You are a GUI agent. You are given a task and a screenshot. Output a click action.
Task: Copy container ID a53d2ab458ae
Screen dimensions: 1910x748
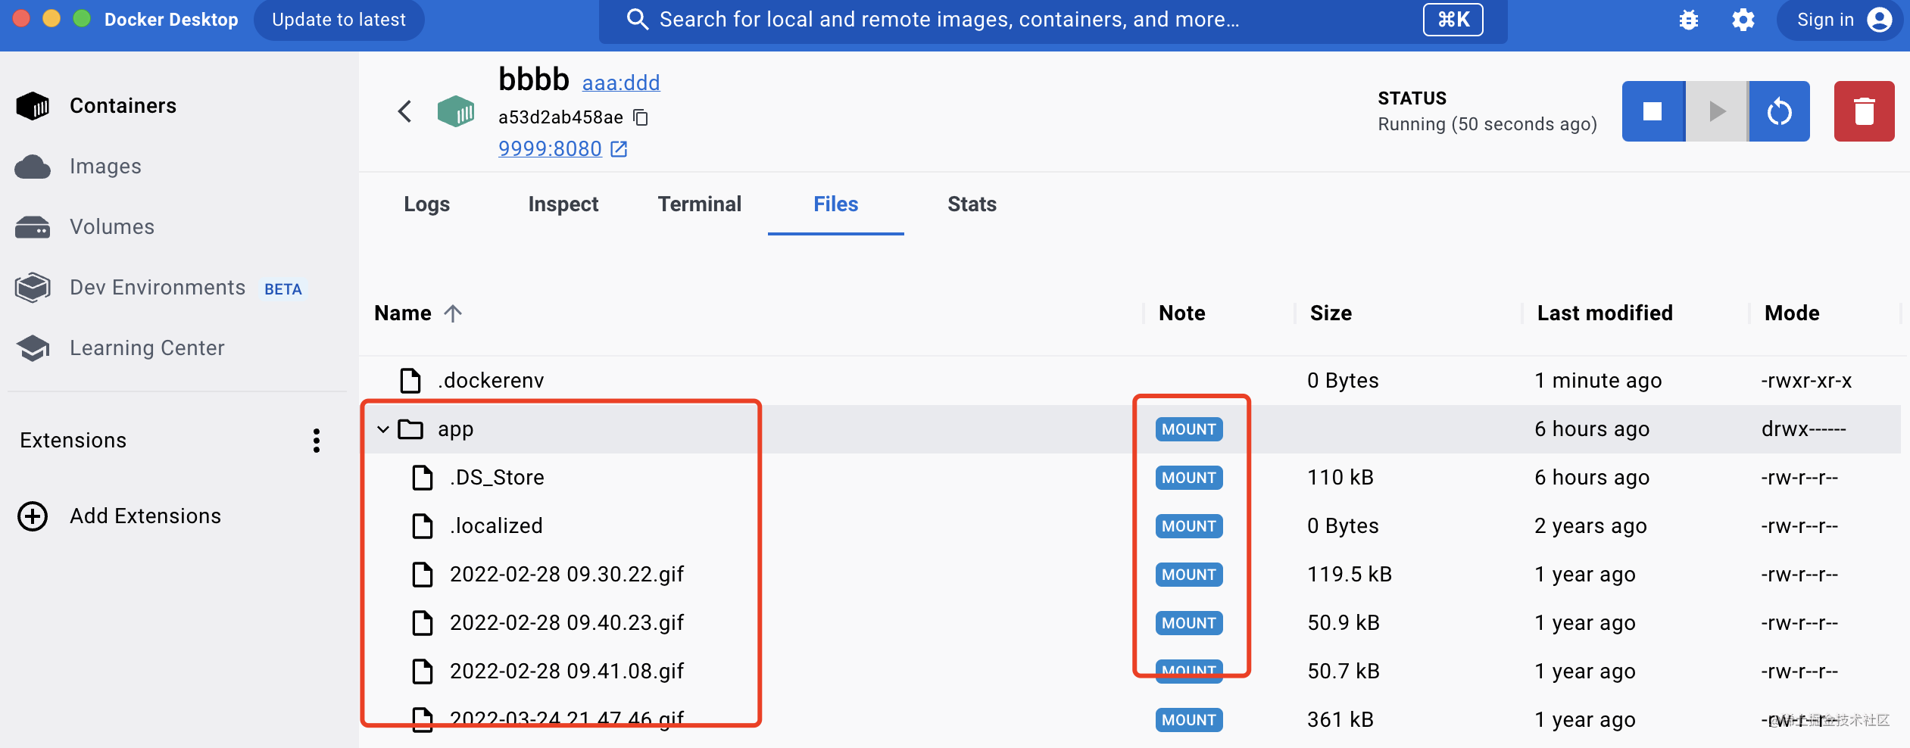coord(641,117)
